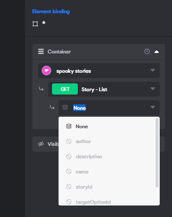Click the dropdown list scrollbar
The height and width of the screenshot is (217, 172).
tap(157, 152)
